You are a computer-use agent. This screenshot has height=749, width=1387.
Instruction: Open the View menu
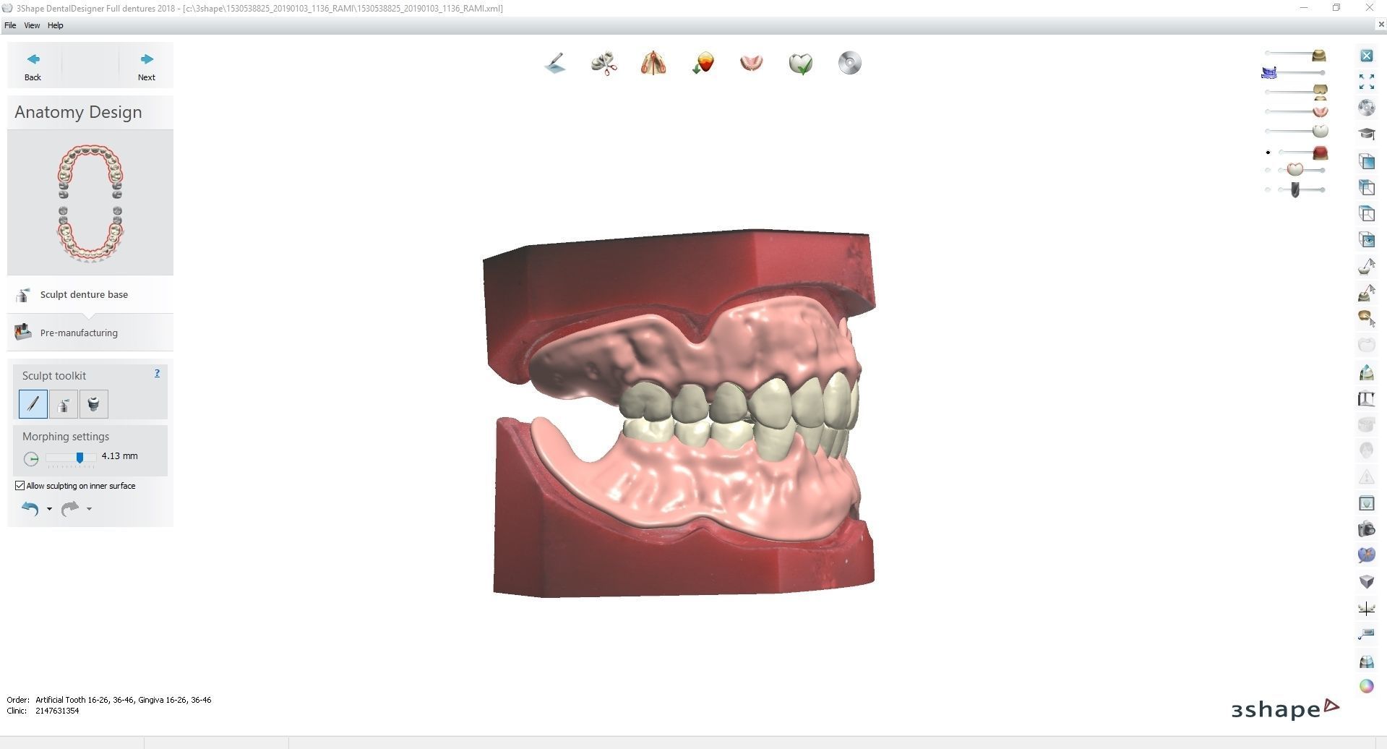(32, 25)
